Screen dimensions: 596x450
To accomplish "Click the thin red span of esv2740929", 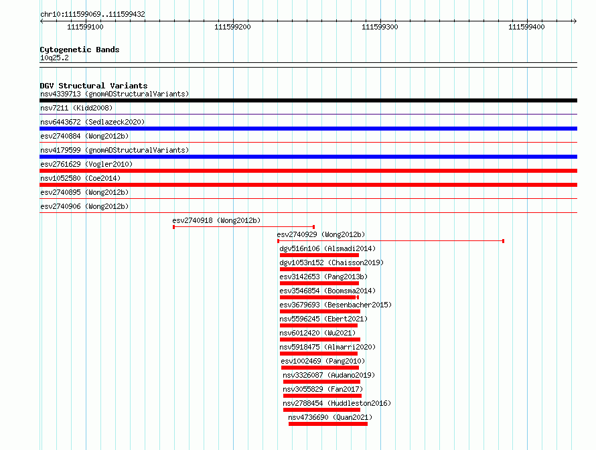I will point(390,241).
